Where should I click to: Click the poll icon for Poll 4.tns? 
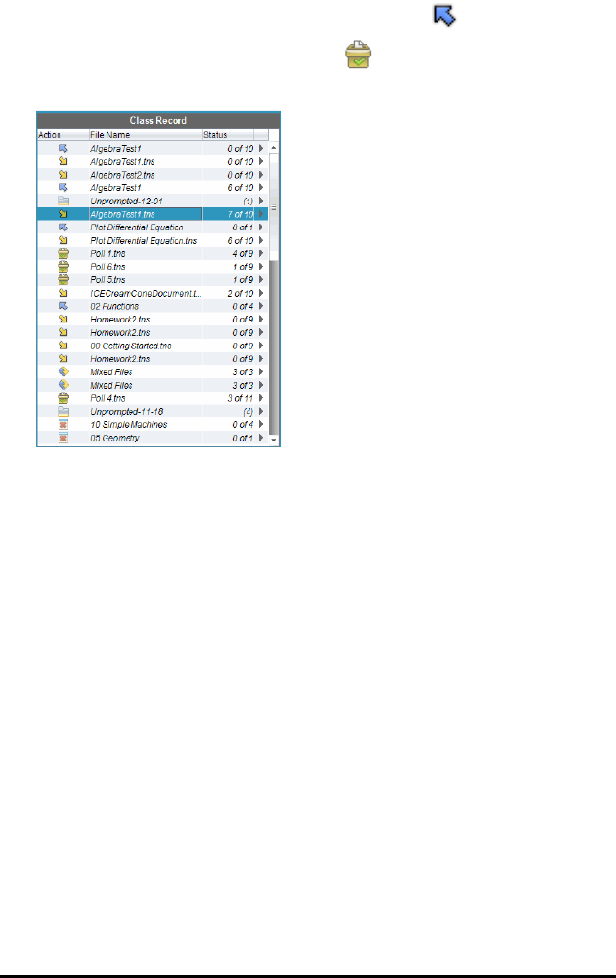click(x=63, y=398)
